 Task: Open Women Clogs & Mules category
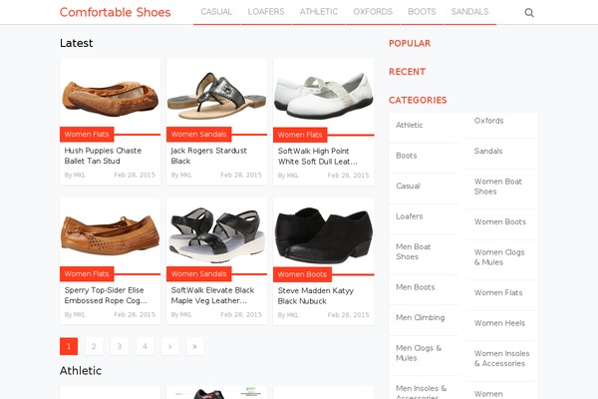point(499,257)
